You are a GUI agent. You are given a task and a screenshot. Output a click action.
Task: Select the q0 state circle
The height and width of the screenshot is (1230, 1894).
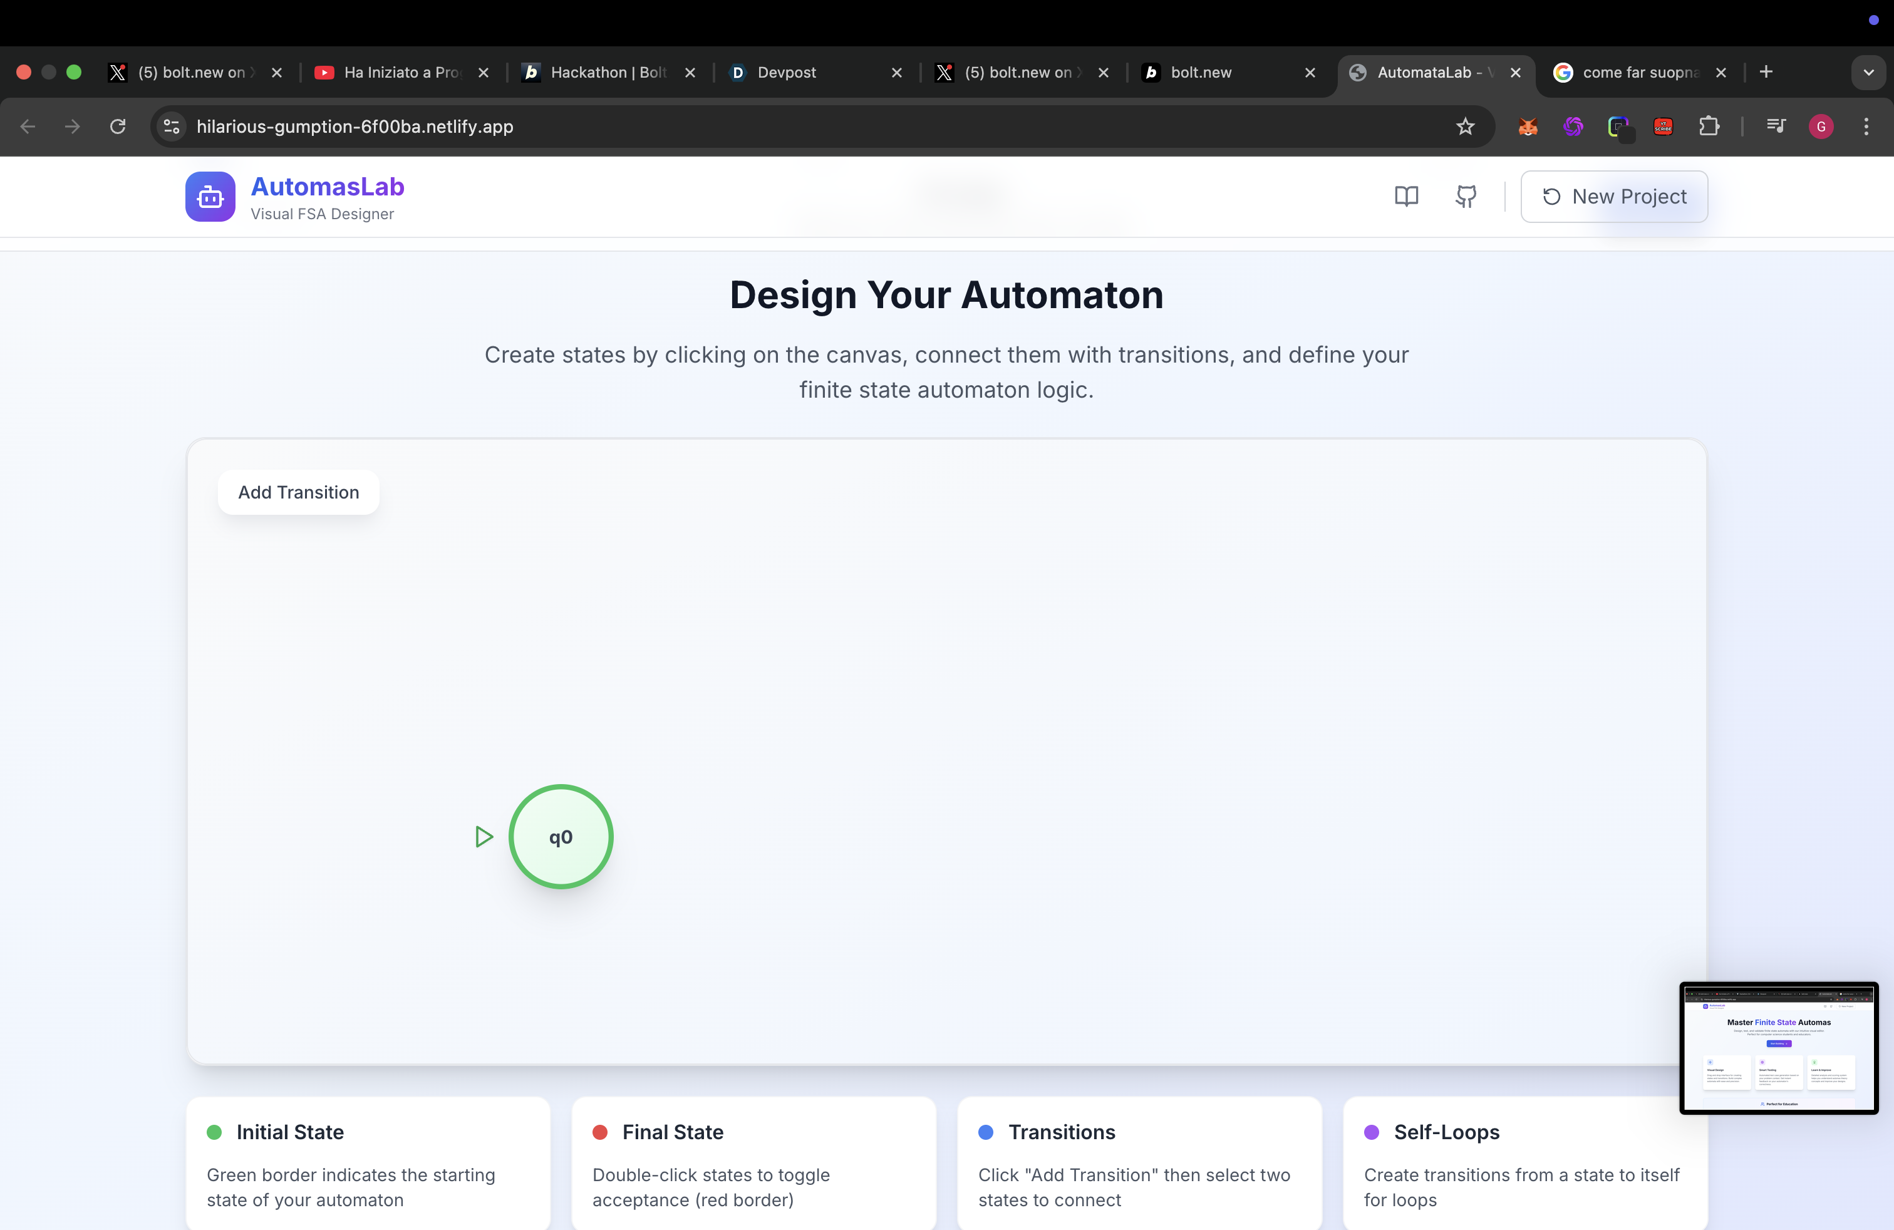click(x=560, y=837)
